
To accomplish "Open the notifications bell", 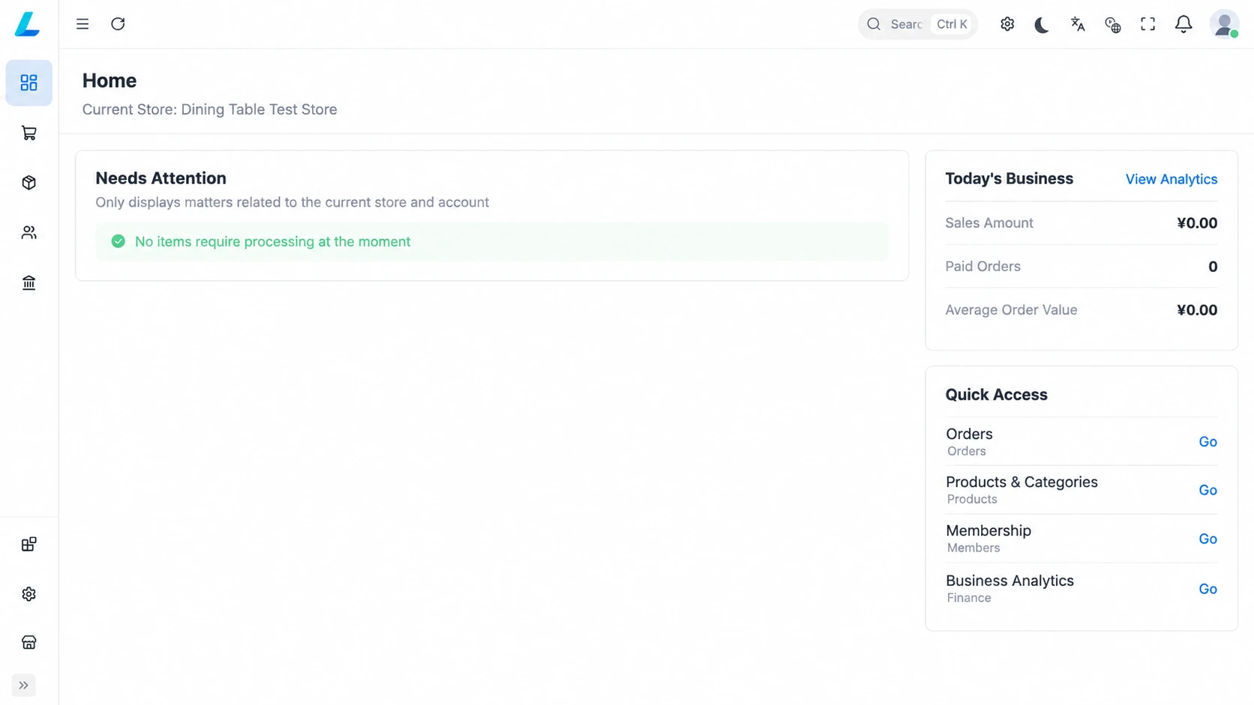I will [x=1183, y=24].
